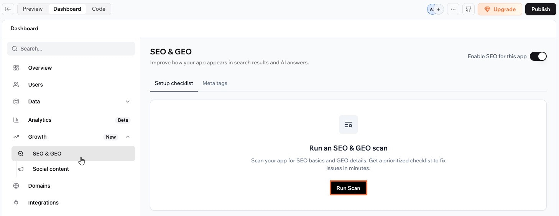Click the Dashboard header label
The height and width of the screenshot is (216, 559).
(25, 28)
